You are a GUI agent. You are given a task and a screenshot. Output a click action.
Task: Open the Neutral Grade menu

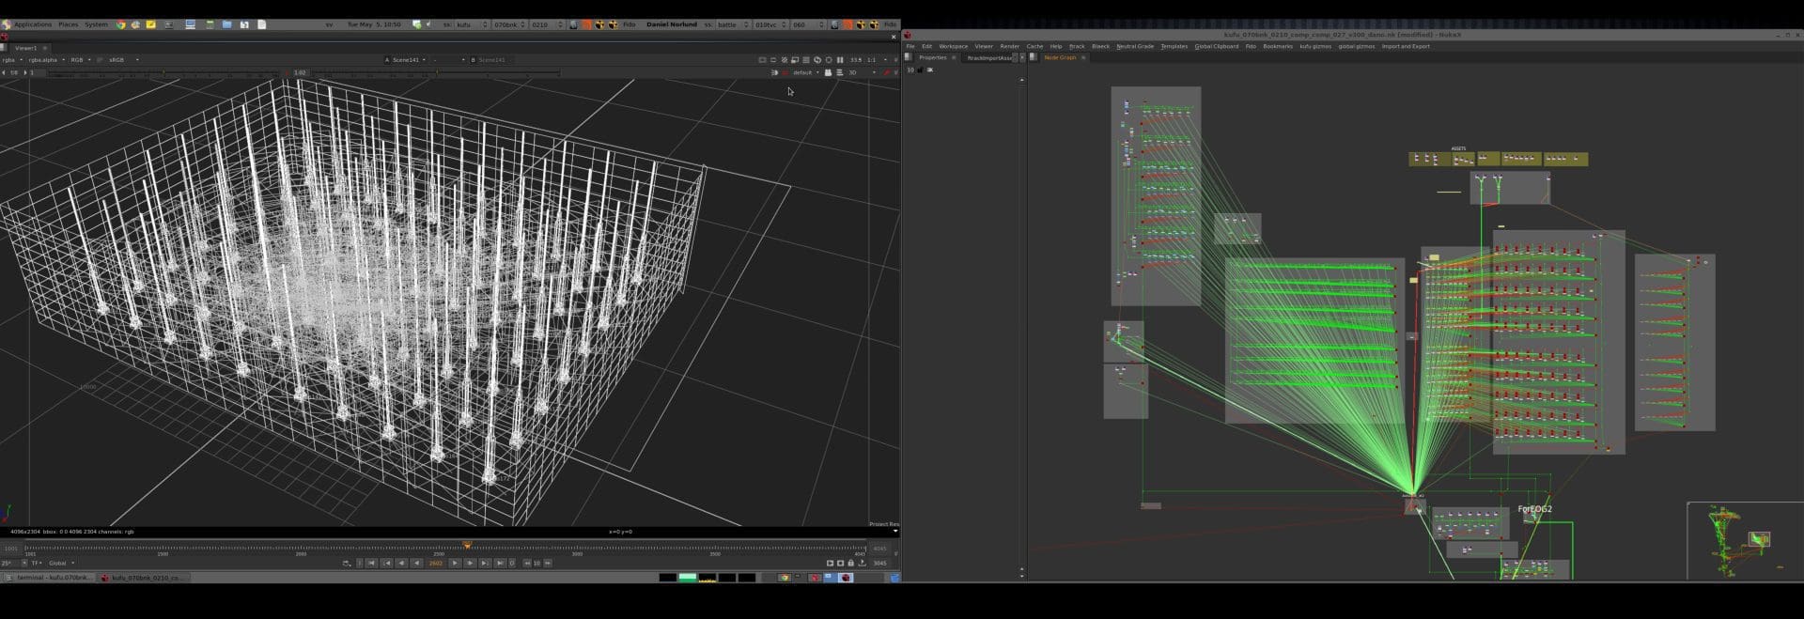[x=1135, y=46]
